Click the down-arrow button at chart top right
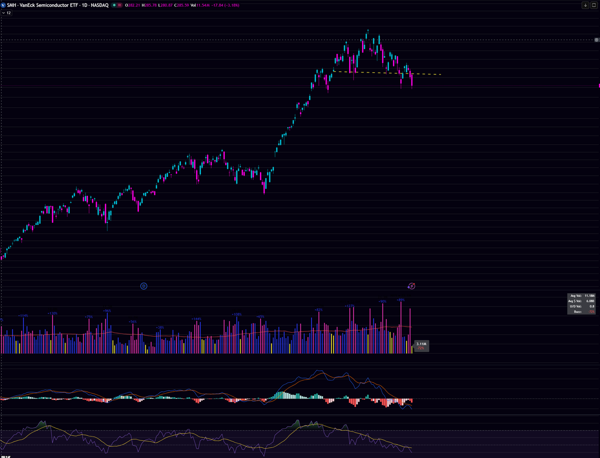 coord(585,5)
